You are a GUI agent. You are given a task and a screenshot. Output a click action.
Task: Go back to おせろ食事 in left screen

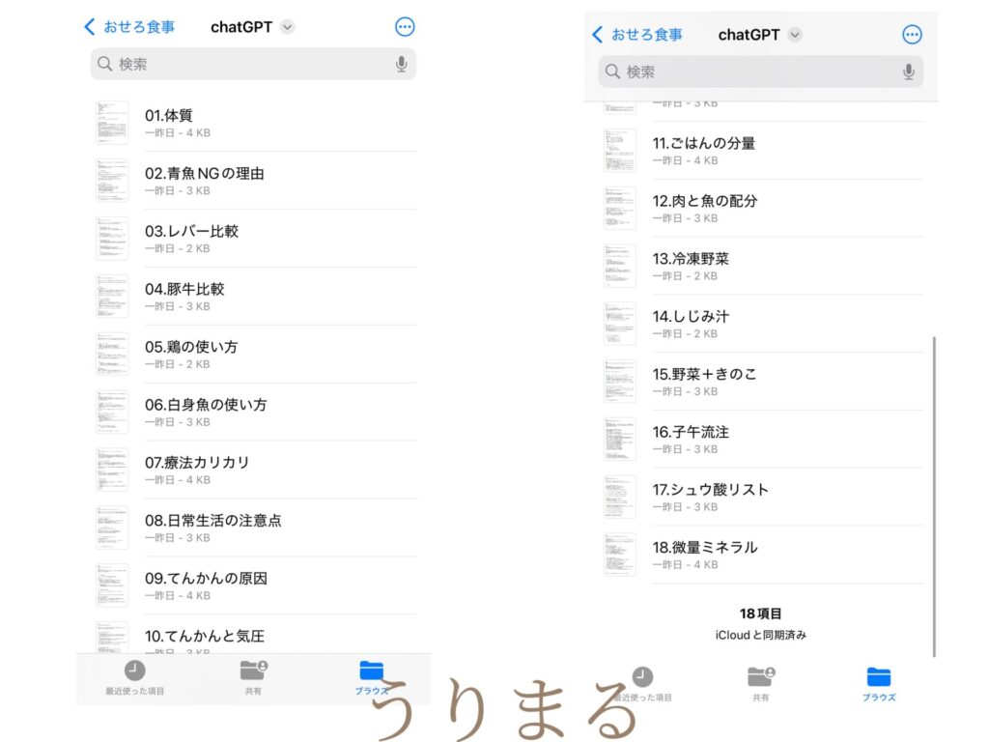[x=129, y=27]
